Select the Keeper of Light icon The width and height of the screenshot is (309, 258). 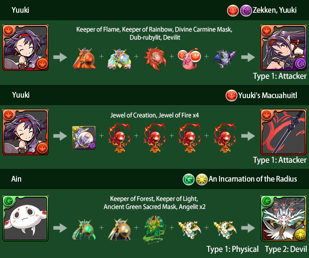pos(120,230)
